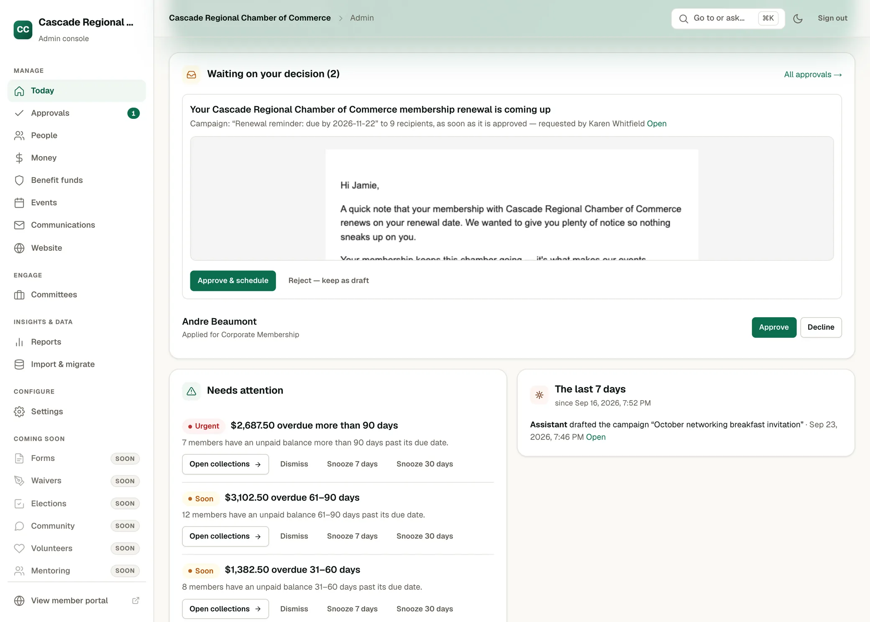Open collections for overdue more than 90 days
The image size is (870, 622).
tap(225, 464)
